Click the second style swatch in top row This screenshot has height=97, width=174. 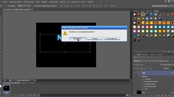pyautogui.click(x=139, y=14)
